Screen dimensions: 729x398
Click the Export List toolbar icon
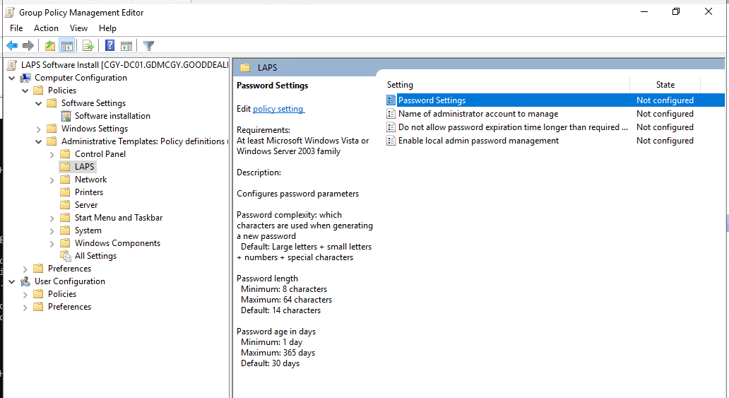click(88, 46)
